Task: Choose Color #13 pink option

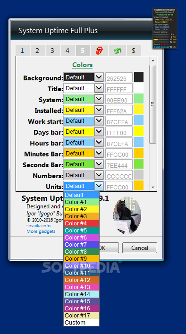Action: point(82,287)
